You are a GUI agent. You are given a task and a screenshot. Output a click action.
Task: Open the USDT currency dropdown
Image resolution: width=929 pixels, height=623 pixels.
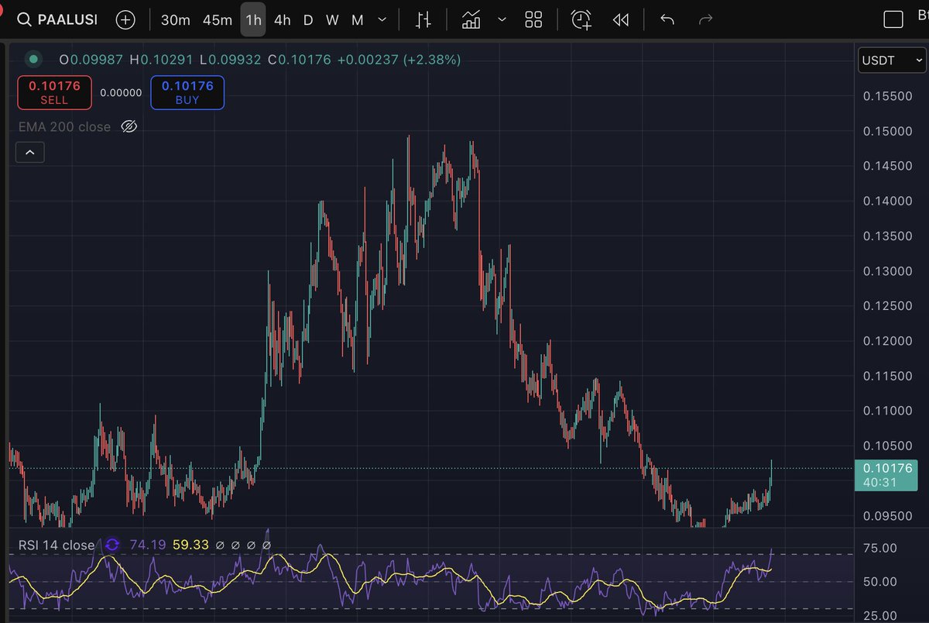coord(891,60)
